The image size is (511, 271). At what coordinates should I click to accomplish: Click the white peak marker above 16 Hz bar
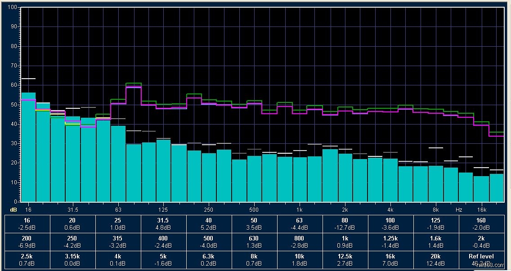[28, 79]
